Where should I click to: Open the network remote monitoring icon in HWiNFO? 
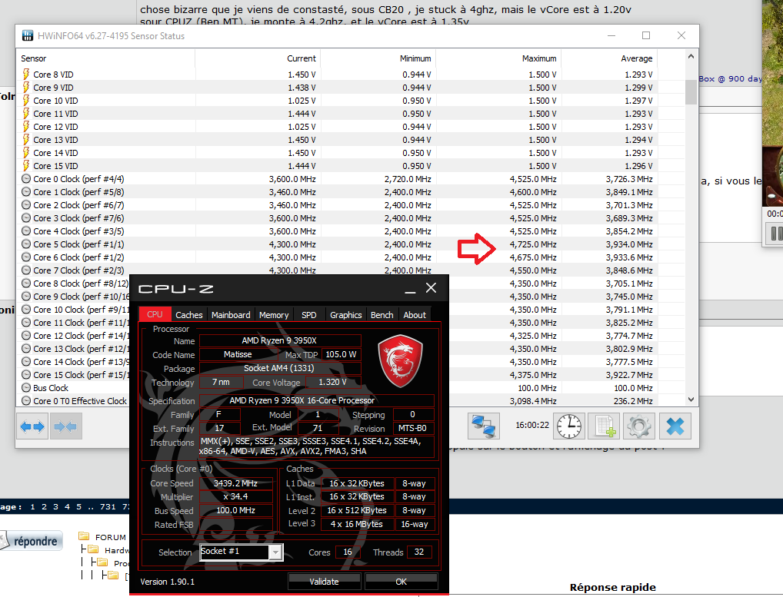(483, 426)
